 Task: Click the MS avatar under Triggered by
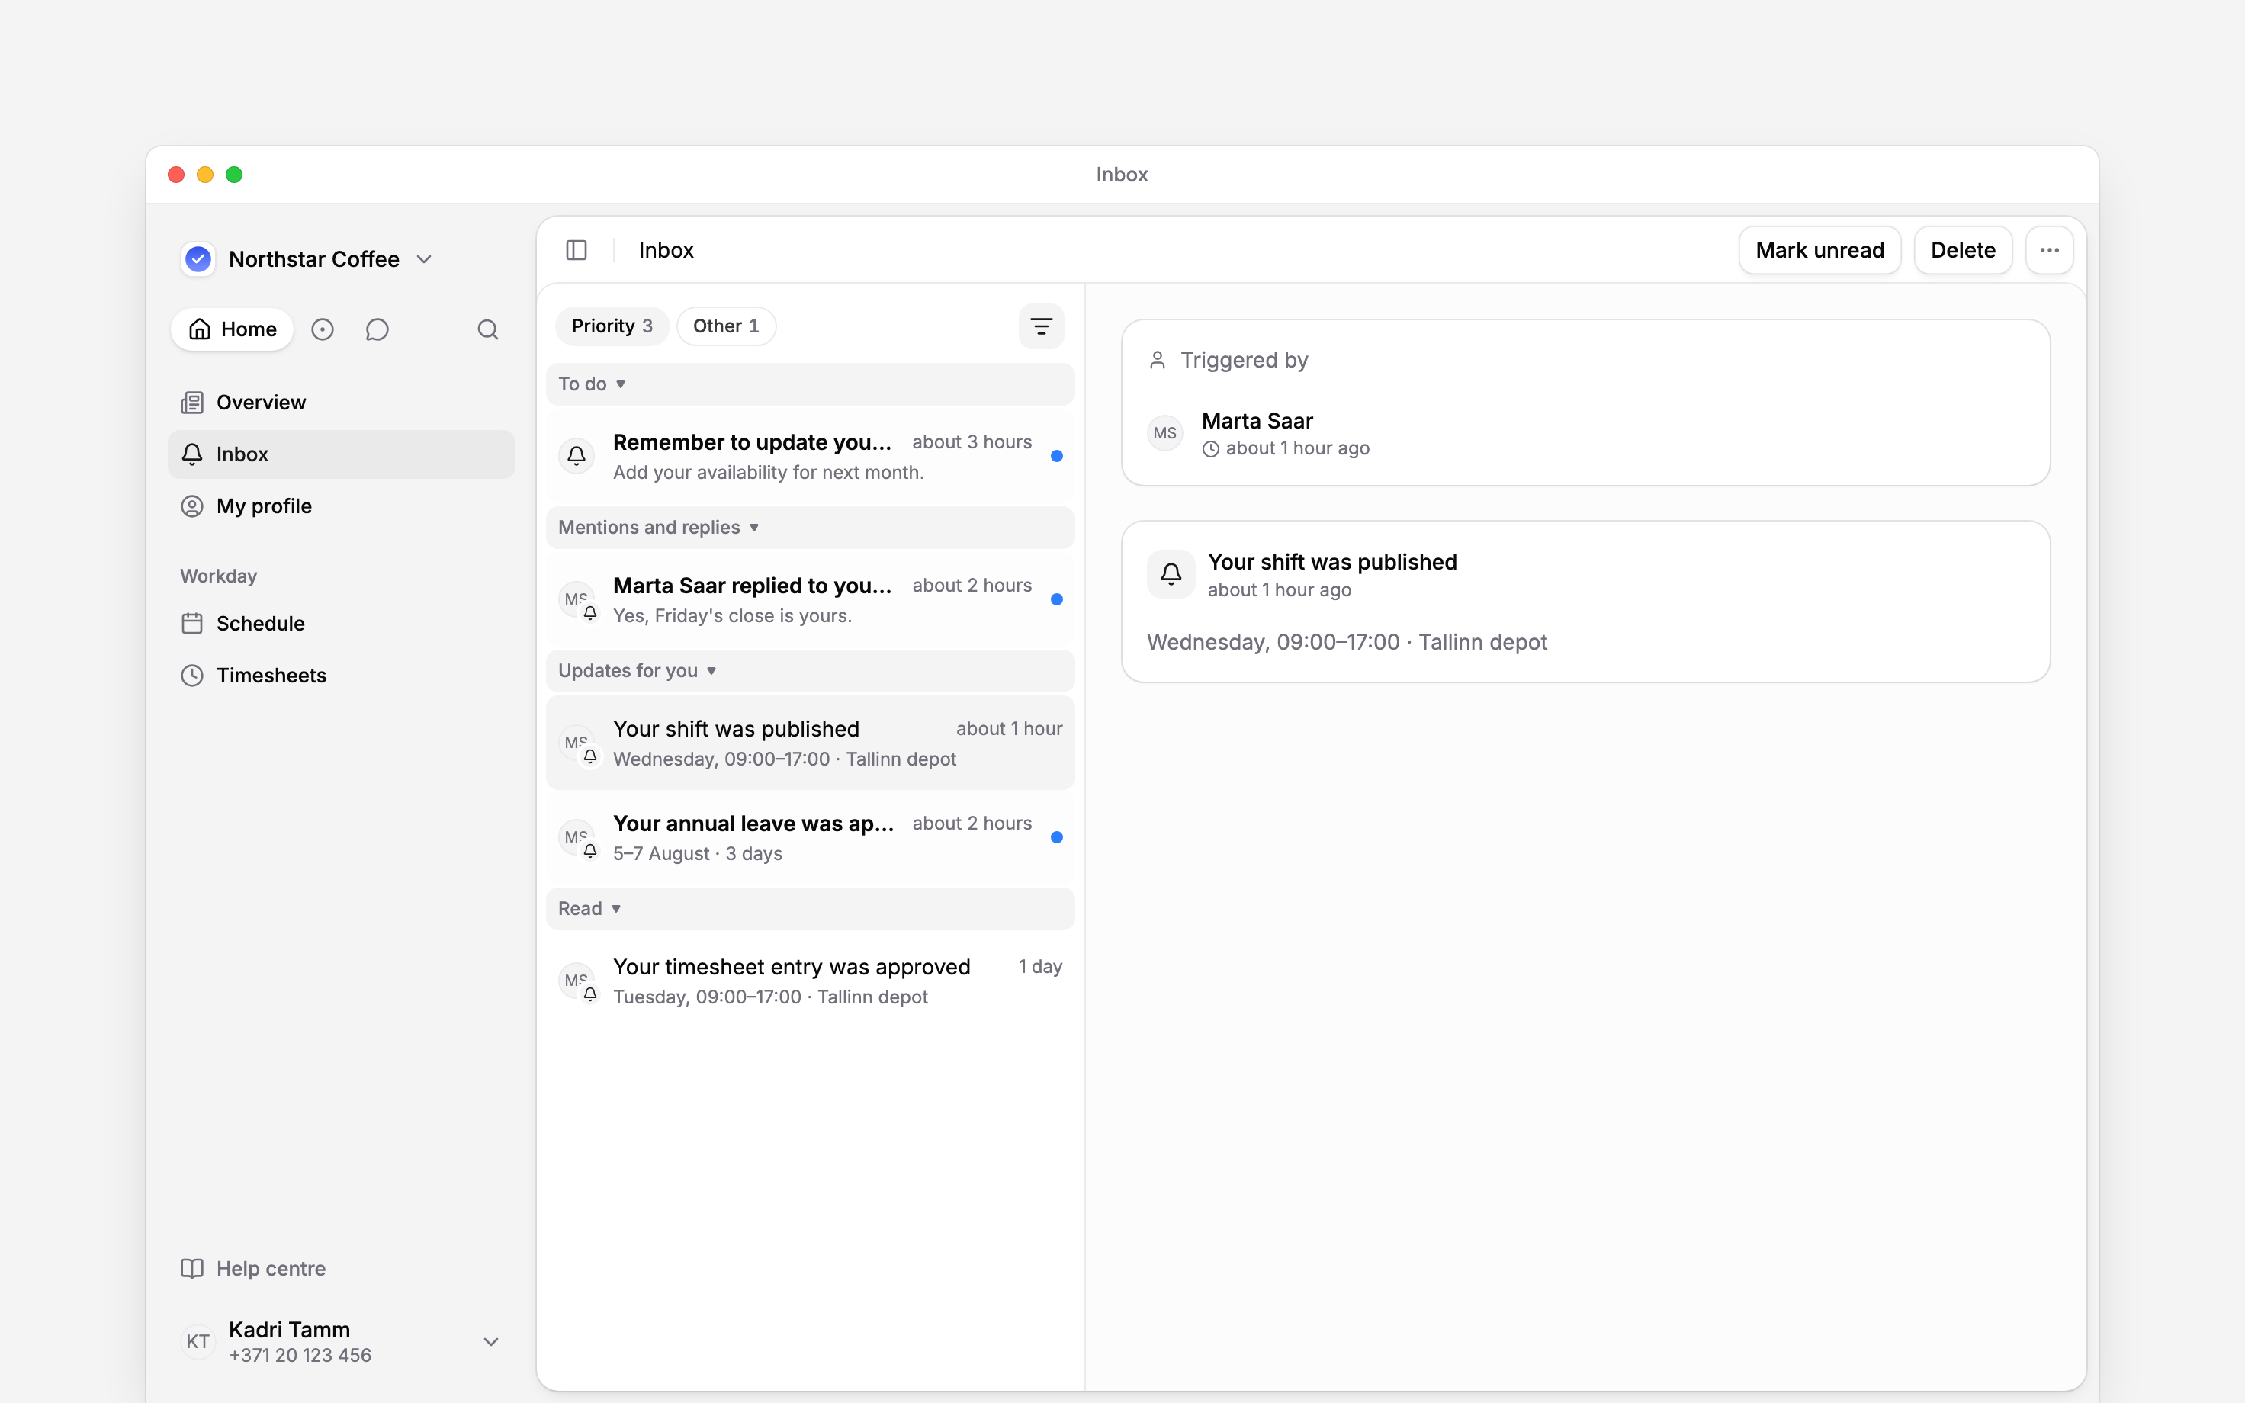(1165, 433)
